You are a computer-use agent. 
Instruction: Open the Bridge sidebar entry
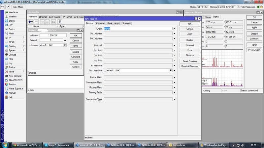click(12, 21)
